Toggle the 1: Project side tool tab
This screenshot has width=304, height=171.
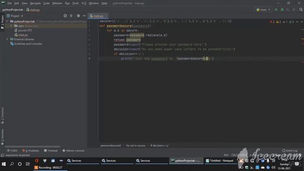pyautogui.click(x=2, y=22)
